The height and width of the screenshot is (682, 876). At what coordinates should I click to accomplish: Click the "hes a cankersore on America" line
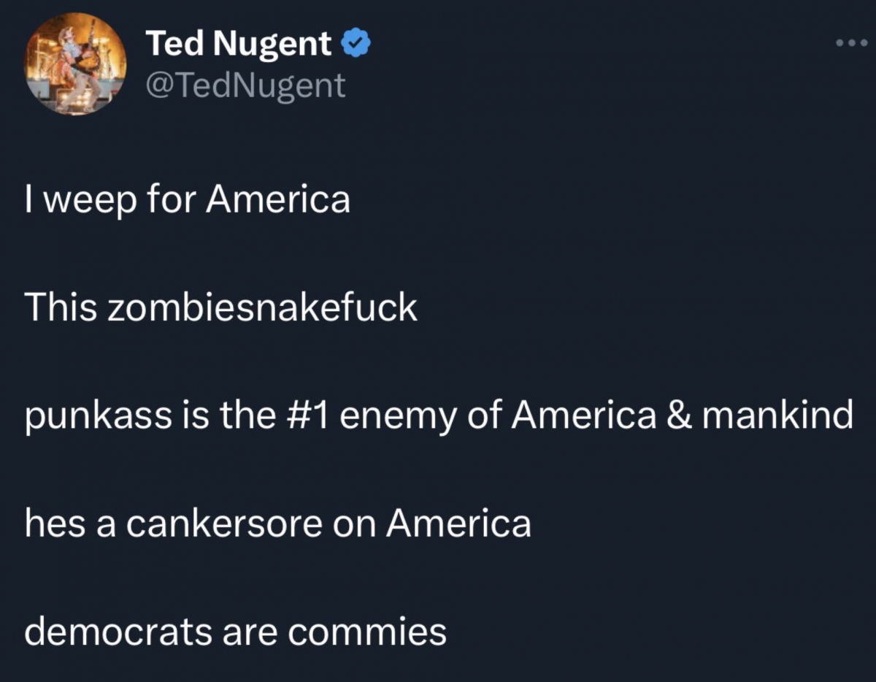(278, 524)
